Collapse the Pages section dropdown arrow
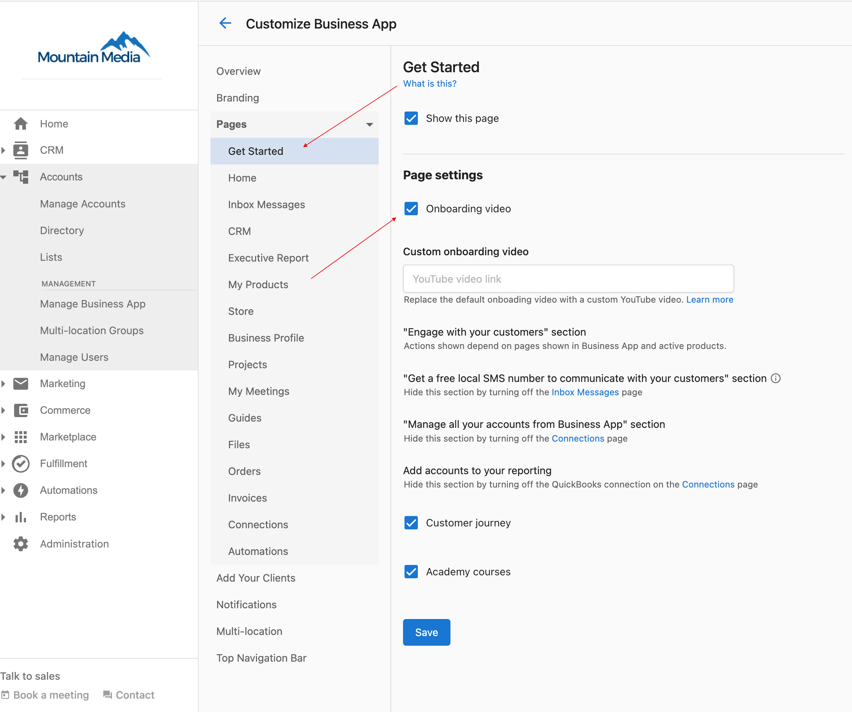Image resolution: width=852 pixels, height=712 pixels. pyautogui.click(x=369, y=124)
